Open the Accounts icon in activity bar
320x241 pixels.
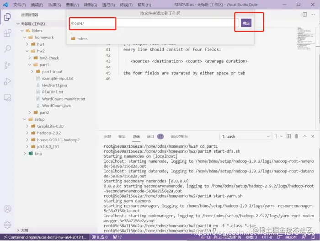click(x=7, y=209)
